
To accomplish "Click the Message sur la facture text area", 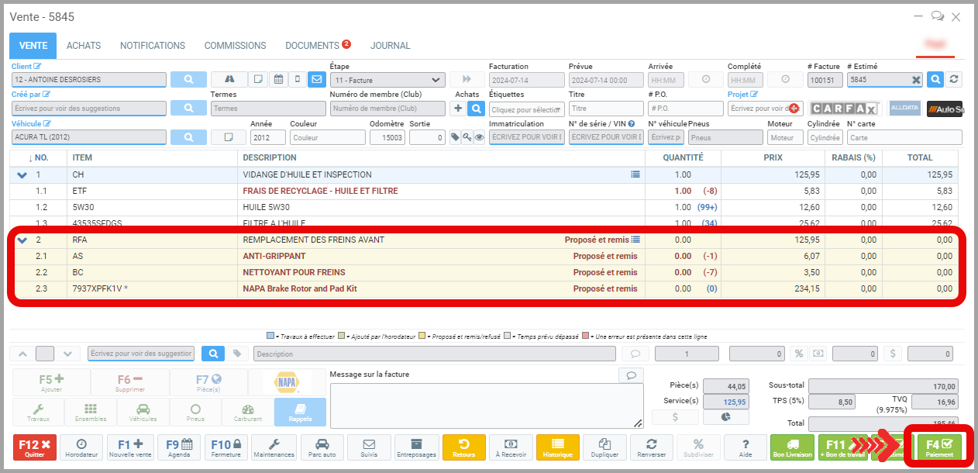I will tap(486, 405).
